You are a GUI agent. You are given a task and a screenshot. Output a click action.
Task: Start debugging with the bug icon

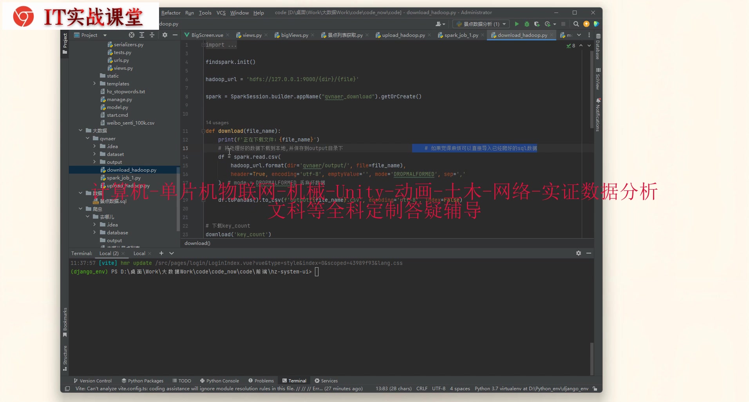tap(527, 24)
